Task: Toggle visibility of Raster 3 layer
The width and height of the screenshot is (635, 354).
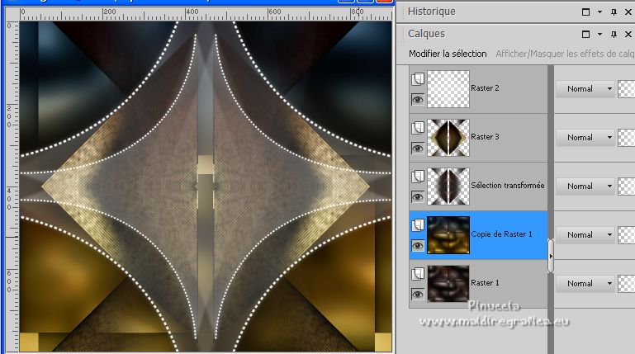Action: click(418, 149)
